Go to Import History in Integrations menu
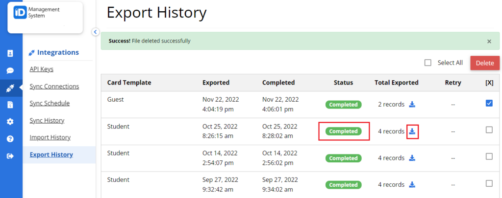 click(x=50, y=137)
